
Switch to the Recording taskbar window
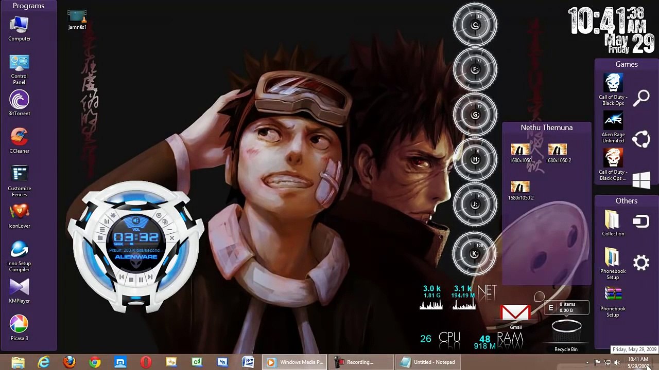pos(362,362)
